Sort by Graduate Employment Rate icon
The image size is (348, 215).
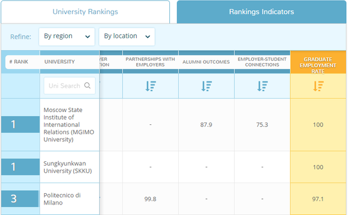click(319, 86)
